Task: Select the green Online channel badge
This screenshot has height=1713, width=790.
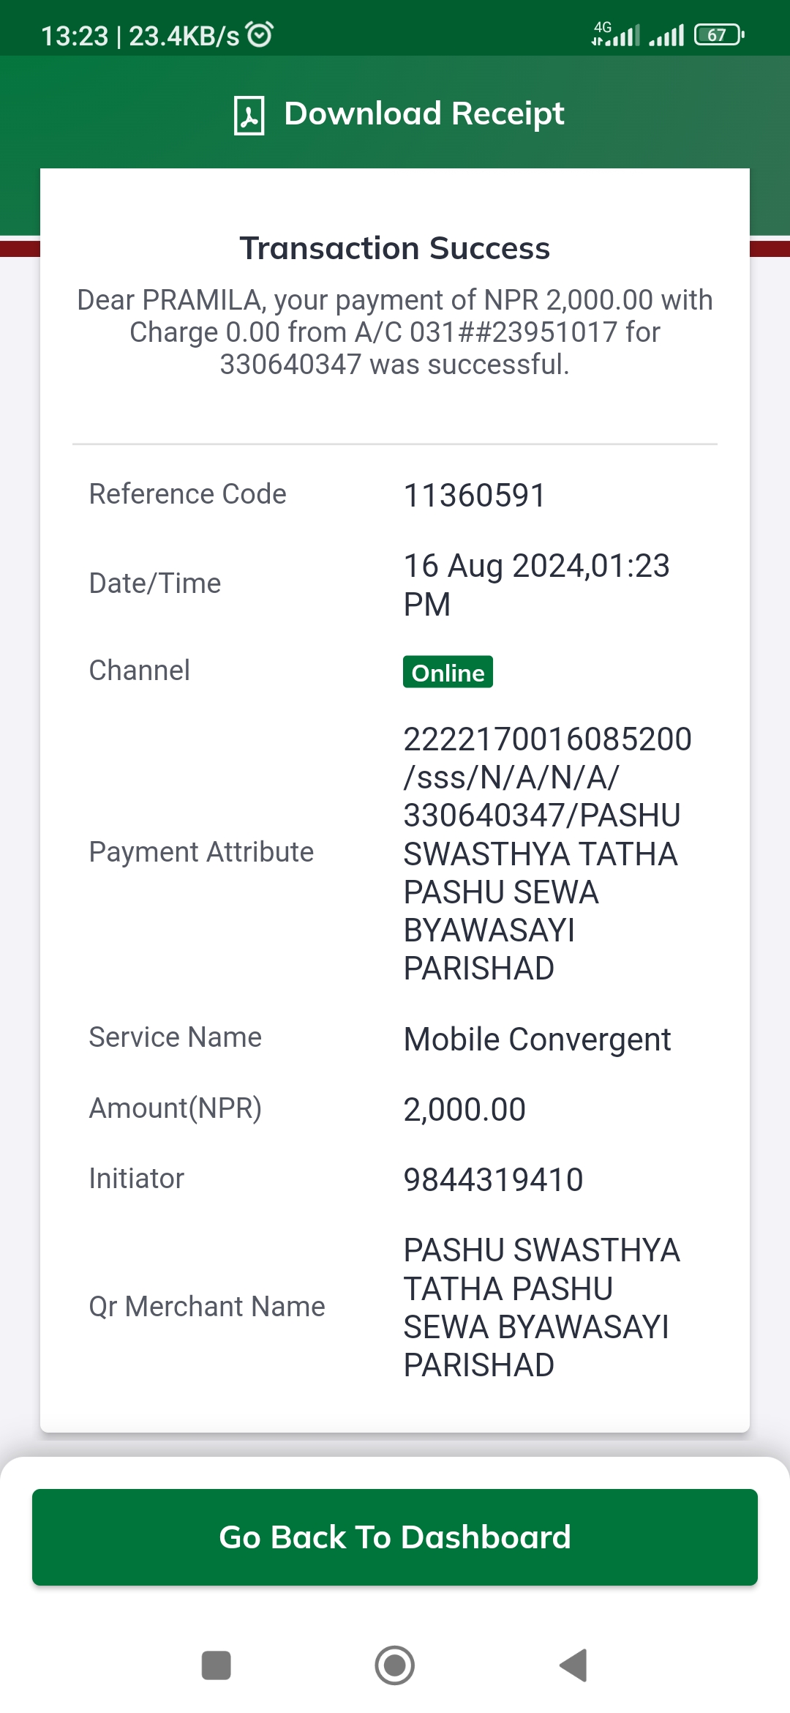Action: 448,672
